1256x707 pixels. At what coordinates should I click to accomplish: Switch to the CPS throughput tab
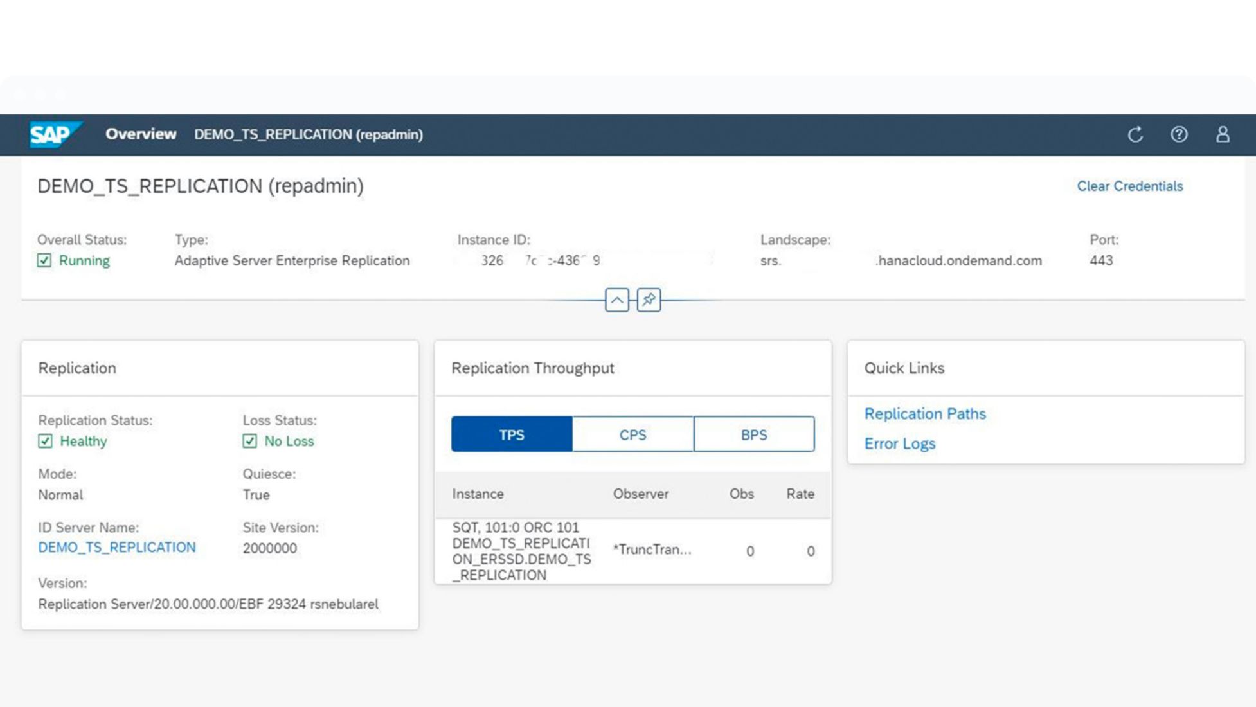[632, 434]
